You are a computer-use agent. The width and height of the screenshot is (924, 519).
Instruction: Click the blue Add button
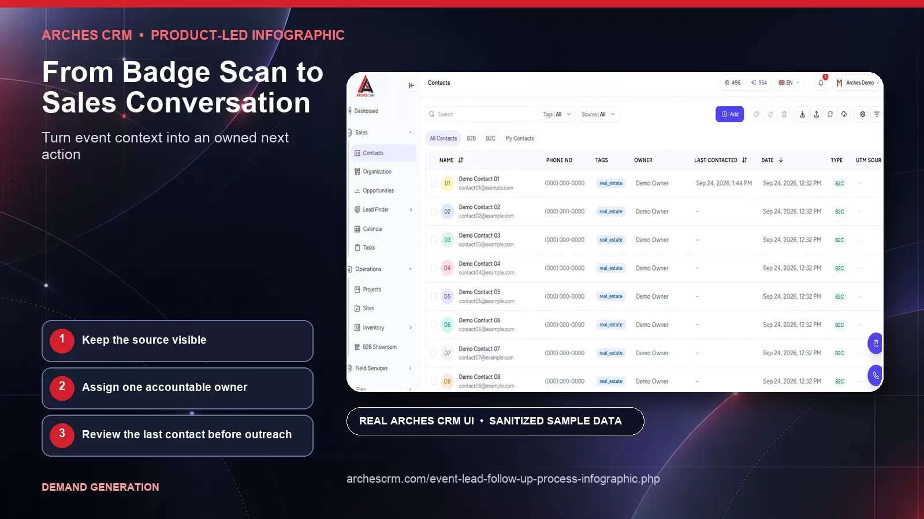point(729,114)
